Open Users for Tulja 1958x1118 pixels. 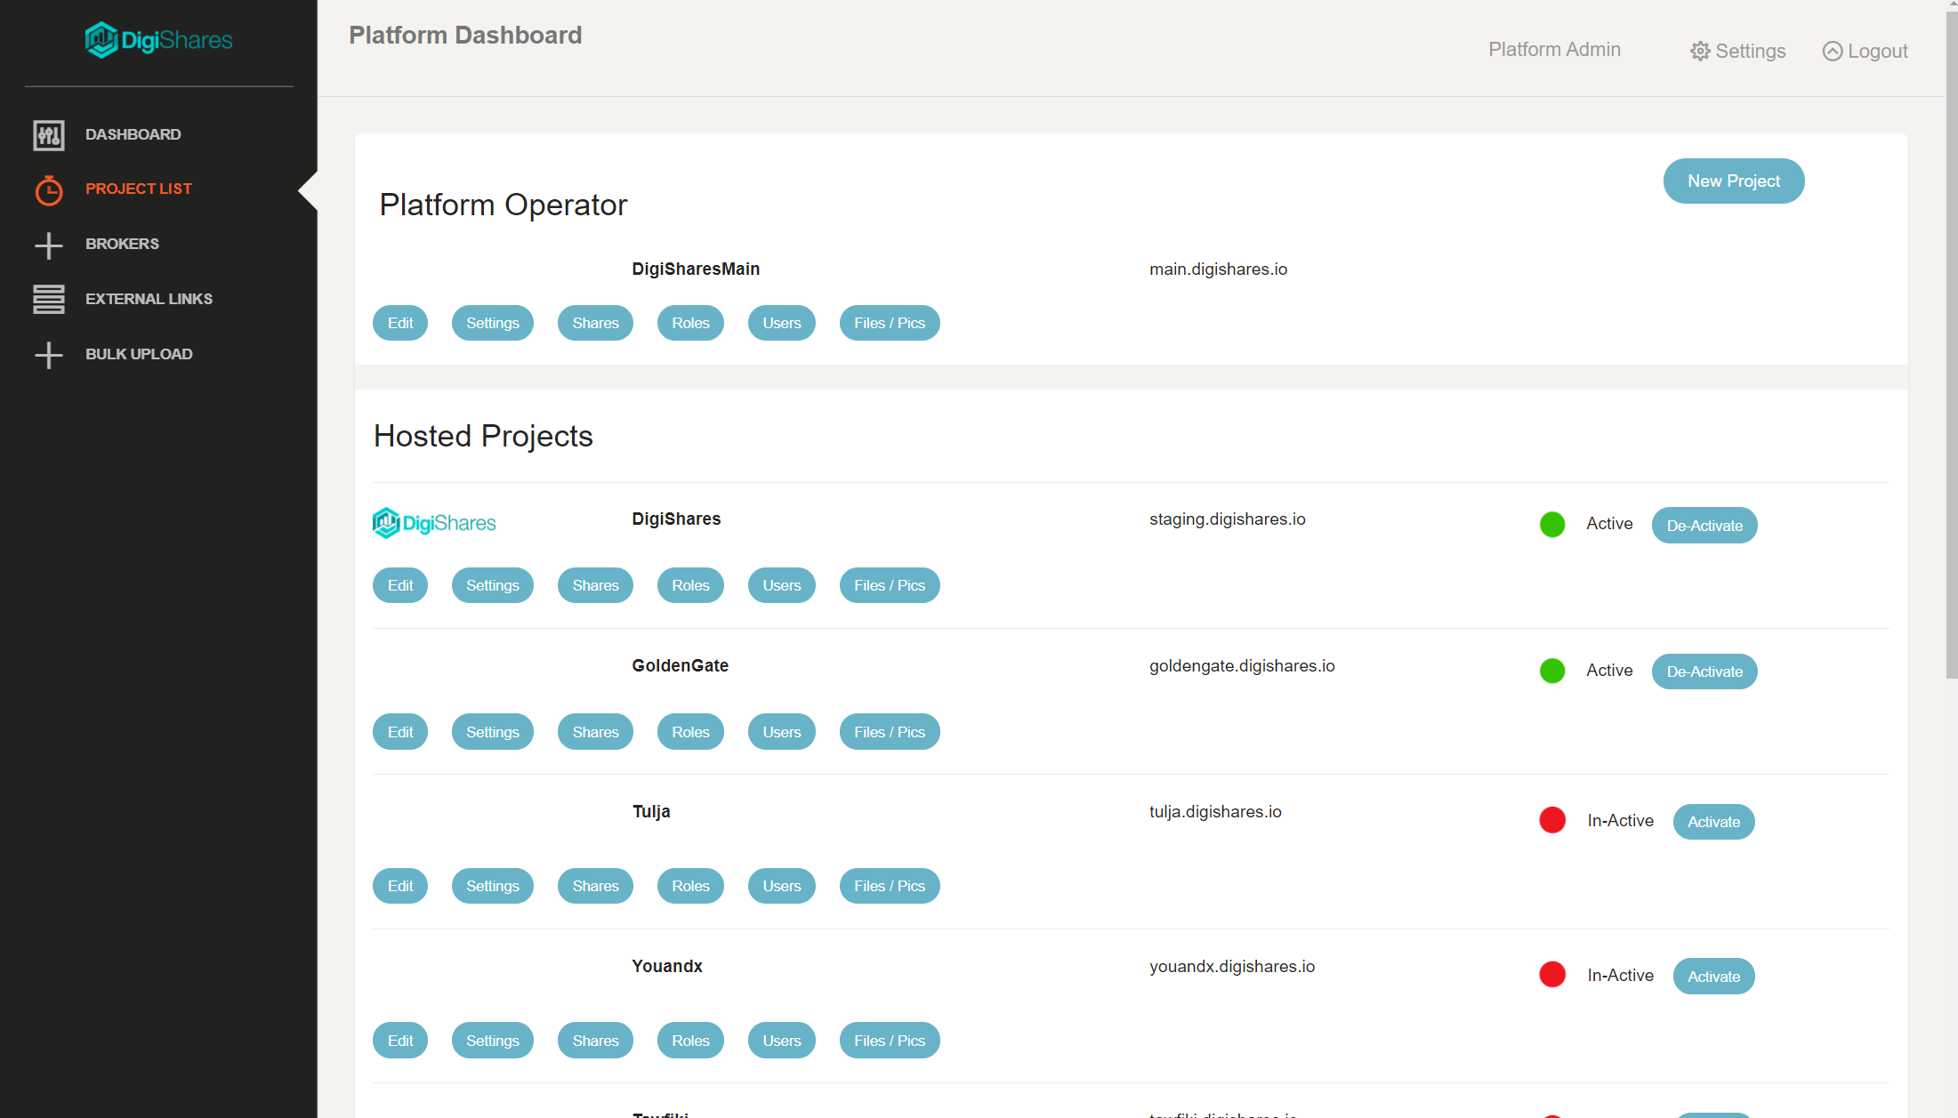tap(782, 886)
